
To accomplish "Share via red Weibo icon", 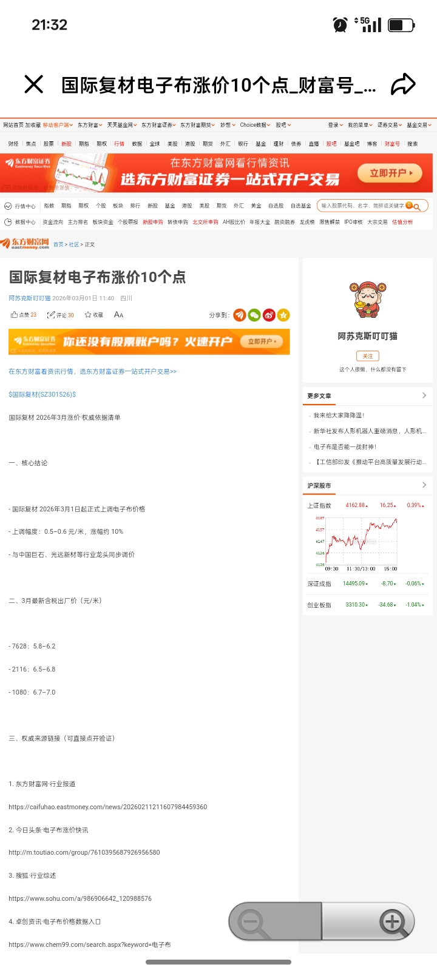I will [x=269, y=315].
